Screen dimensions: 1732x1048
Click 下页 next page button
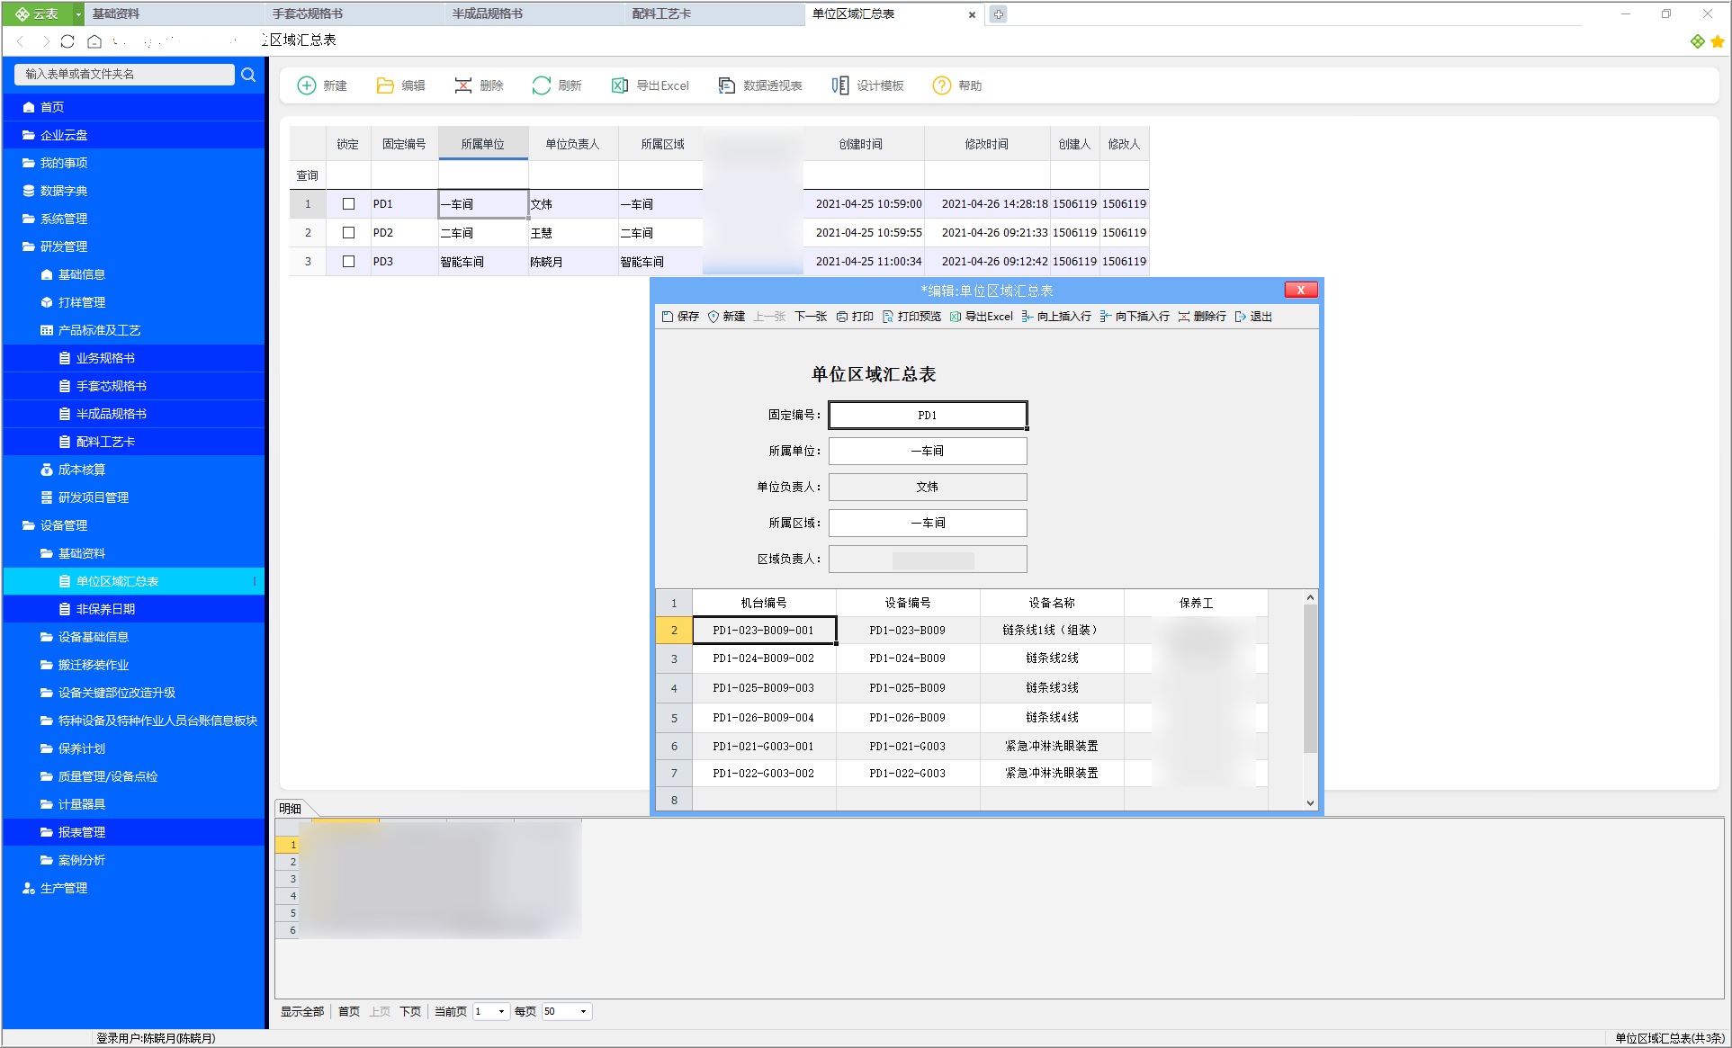coord(410,1012)
